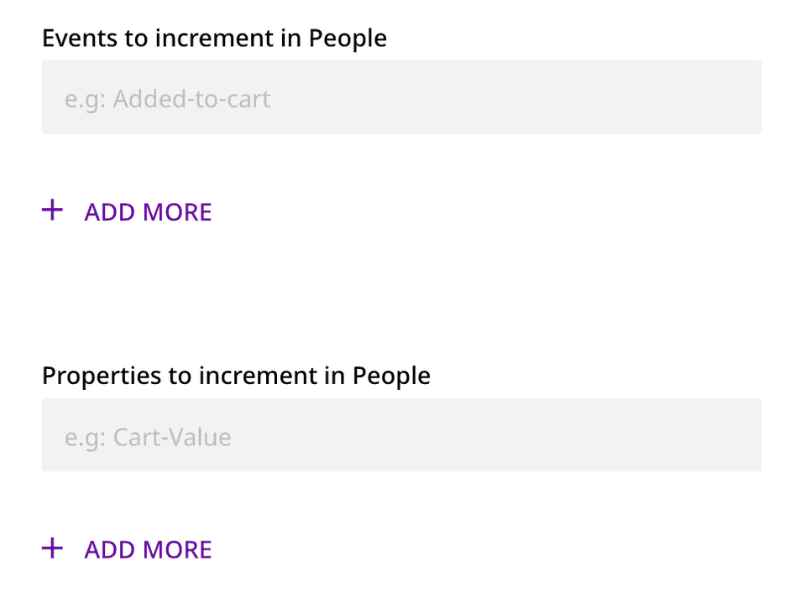Screen dimensions: 806x608
Task: Click the gray input below the Events heading
Action: (x=401, y=97)
